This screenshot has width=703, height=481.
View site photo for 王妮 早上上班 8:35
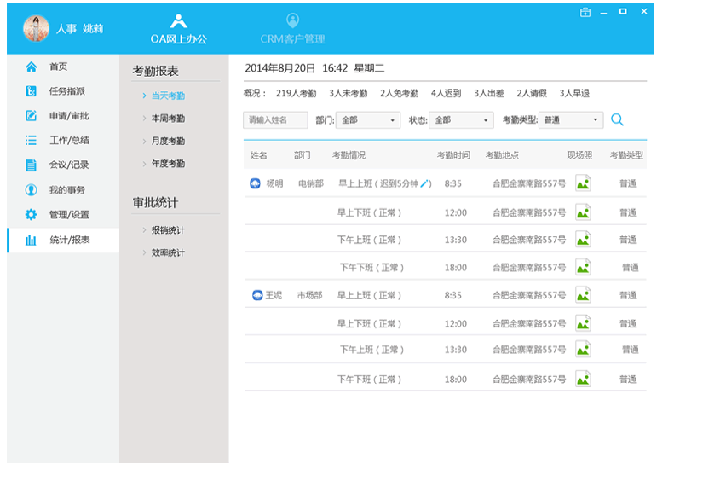tap(583, 295)
